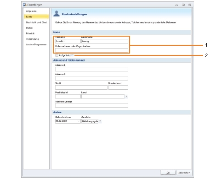Open the Priorität settings section
Screen dimensions: 215x179
click(x=30, y=33)
